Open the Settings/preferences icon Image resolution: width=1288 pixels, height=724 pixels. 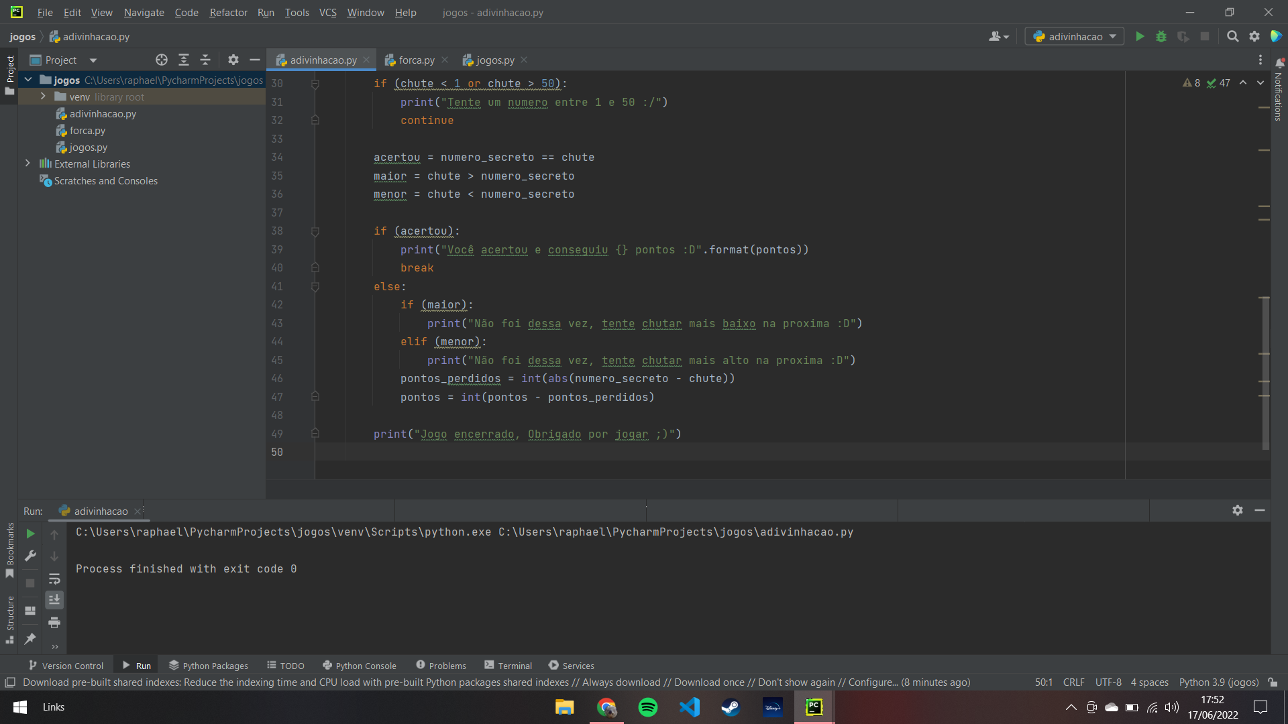(x=1255, y=36)
